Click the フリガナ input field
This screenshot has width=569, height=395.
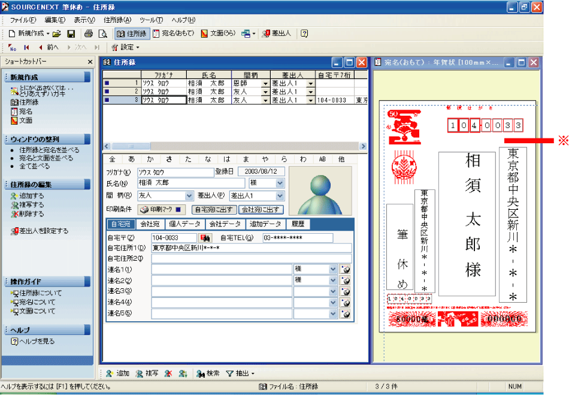click(175, 173)
